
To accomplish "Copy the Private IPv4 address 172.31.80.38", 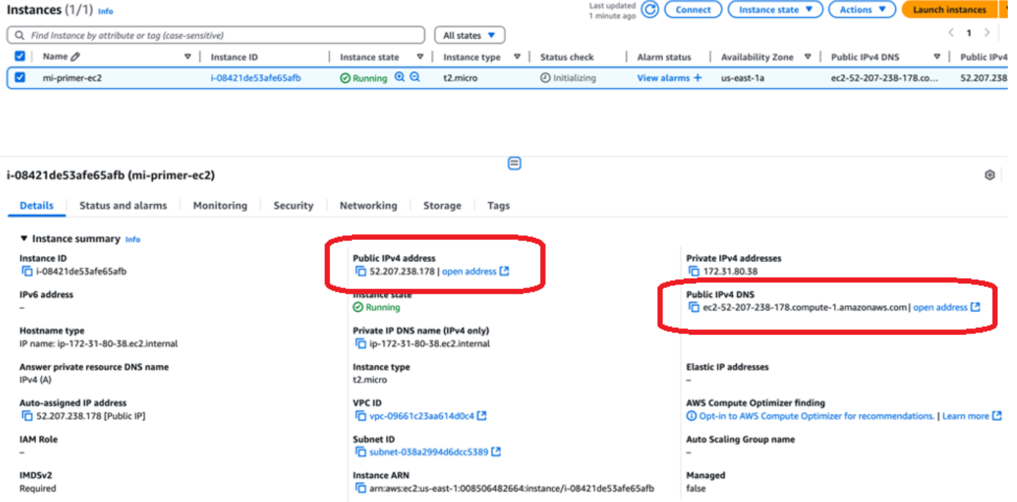I will (x=693, y=271).
